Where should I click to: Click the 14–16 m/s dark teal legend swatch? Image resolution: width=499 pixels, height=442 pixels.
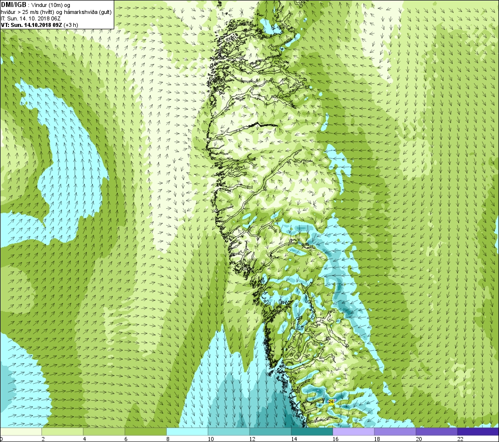pyautogui.click(x=312, y=432)
